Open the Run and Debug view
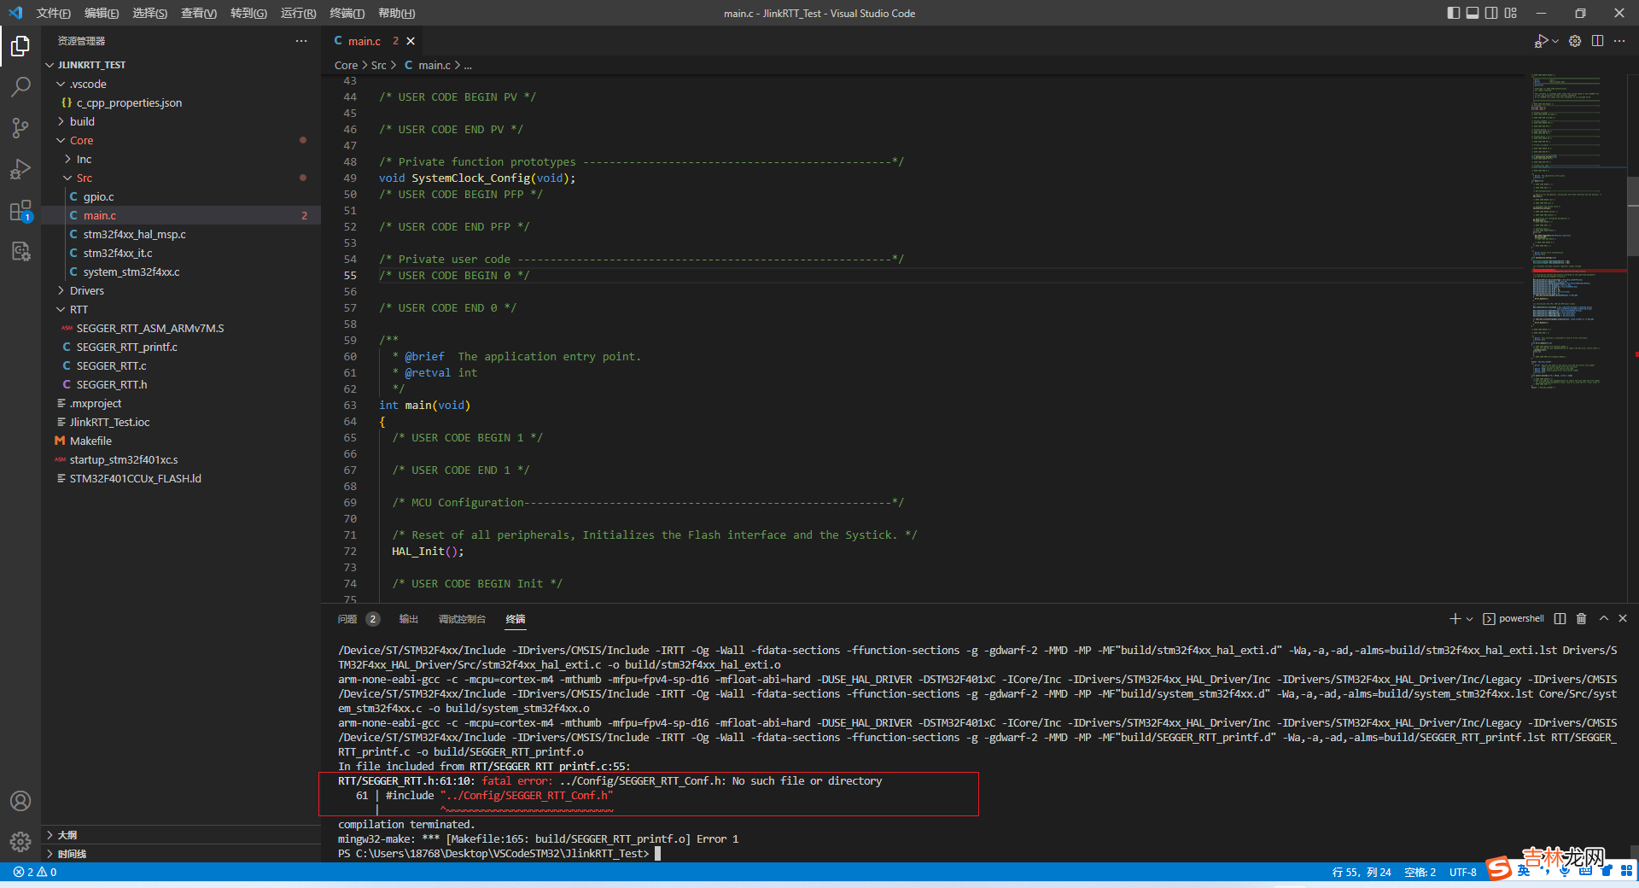This screenshot has height=888, width=1639. tap(20, 168)
